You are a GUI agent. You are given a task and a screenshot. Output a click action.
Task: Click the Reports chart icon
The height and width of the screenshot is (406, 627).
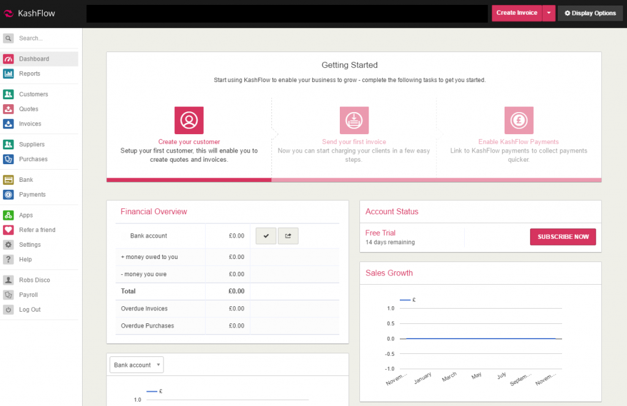tap(9, 73)
